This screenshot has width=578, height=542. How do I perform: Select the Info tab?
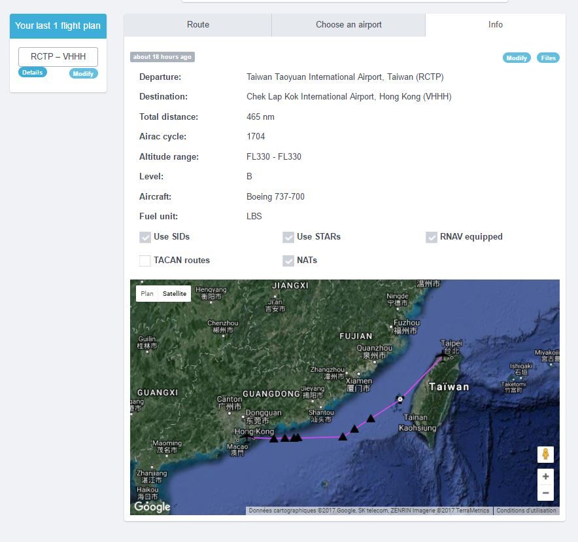[495, 25]
